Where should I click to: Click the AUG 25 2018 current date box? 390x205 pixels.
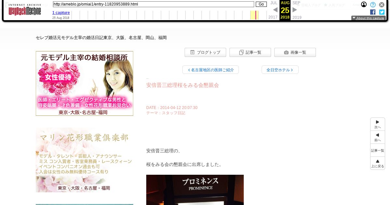click(x=285, y=10)
